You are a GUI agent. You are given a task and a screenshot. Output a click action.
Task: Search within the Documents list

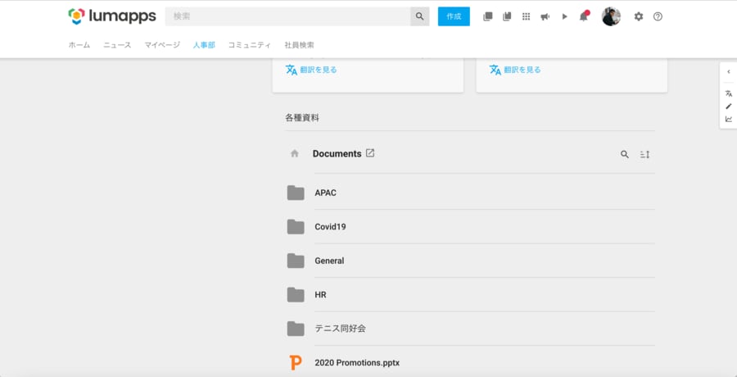tap(625, 154)
